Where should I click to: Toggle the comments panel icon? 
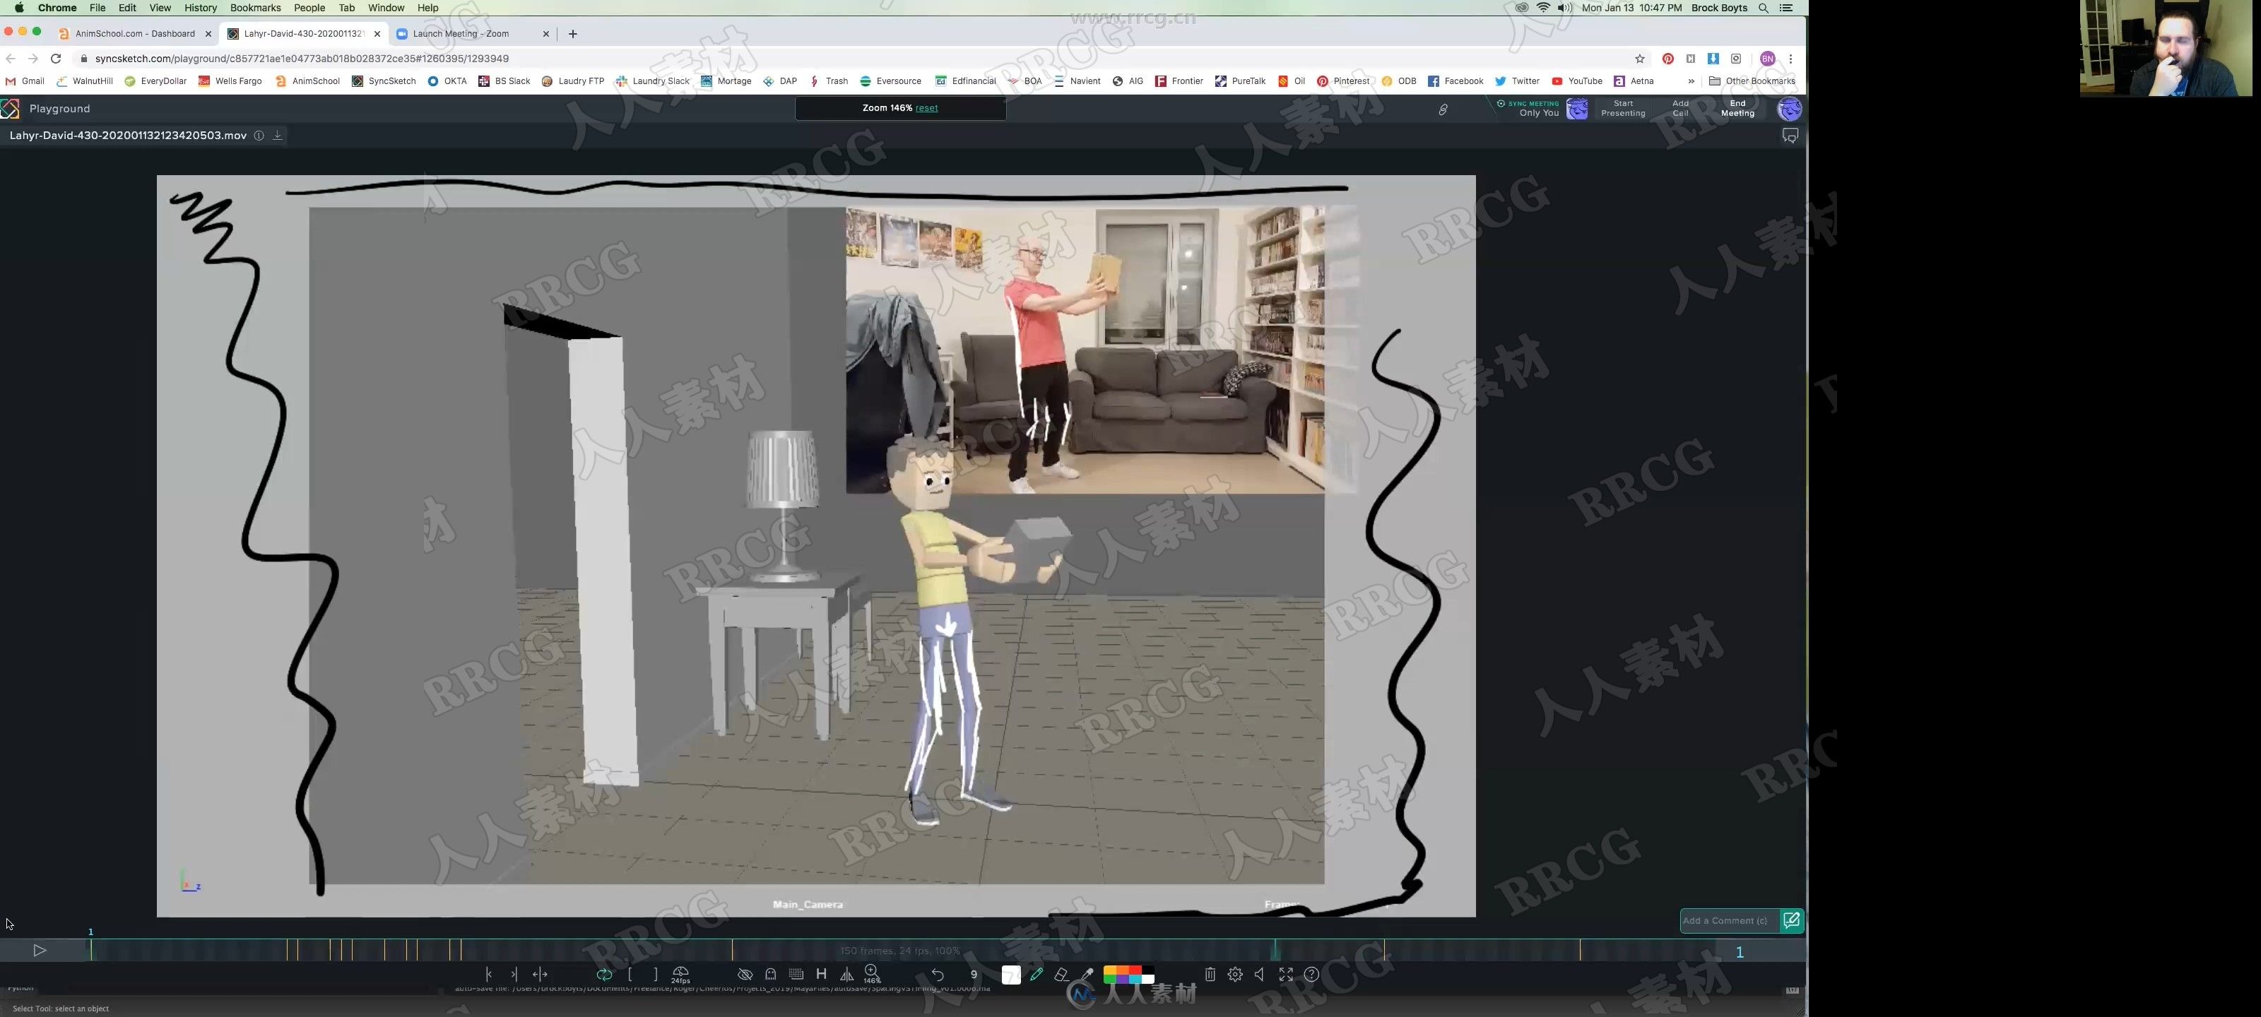(1790, 136)
